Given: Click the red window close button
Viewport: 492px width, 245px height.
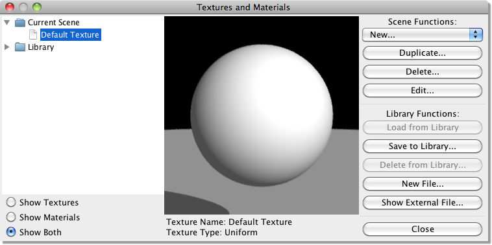Looking at the screenshot, I should [10, 7].
